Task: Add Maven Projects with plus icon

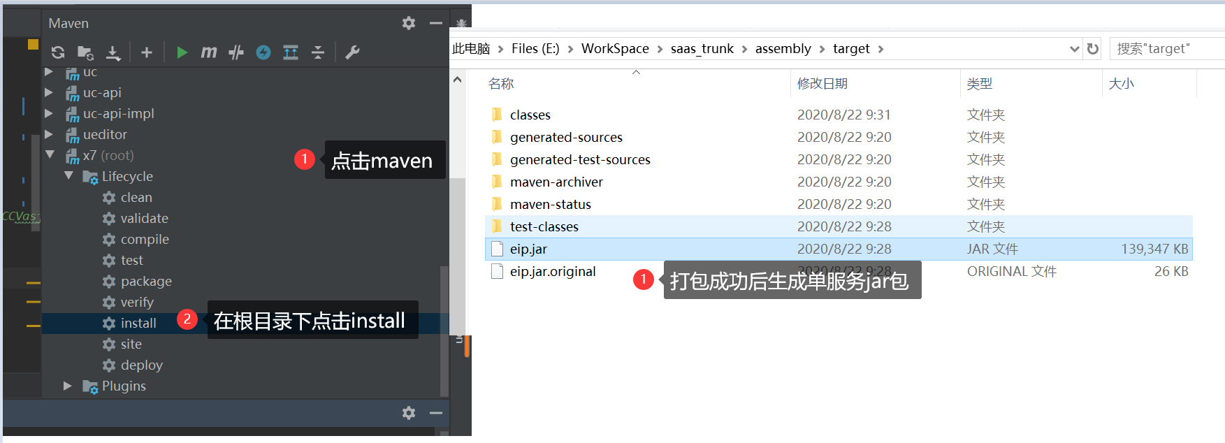Action: tap(147, 52)
